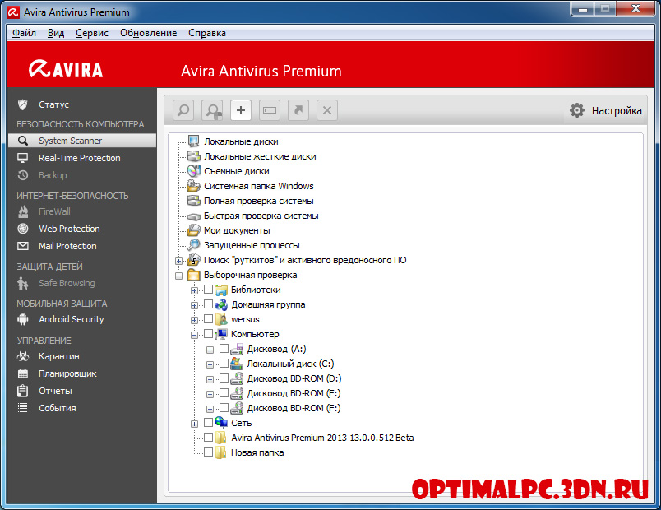The height and width of the screenshot is (510, 661).
Task: Check the Библиотеки checkbox
Action: [208, 289]
